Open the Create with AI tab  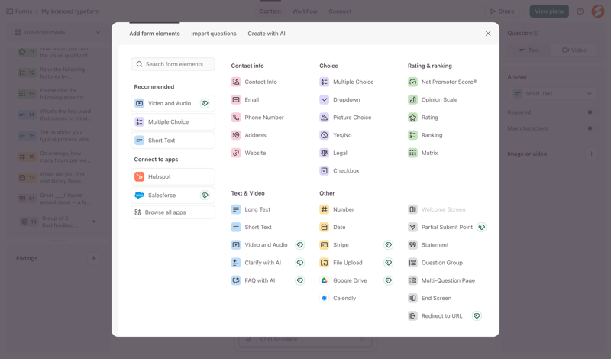click(x=267, y=34)
